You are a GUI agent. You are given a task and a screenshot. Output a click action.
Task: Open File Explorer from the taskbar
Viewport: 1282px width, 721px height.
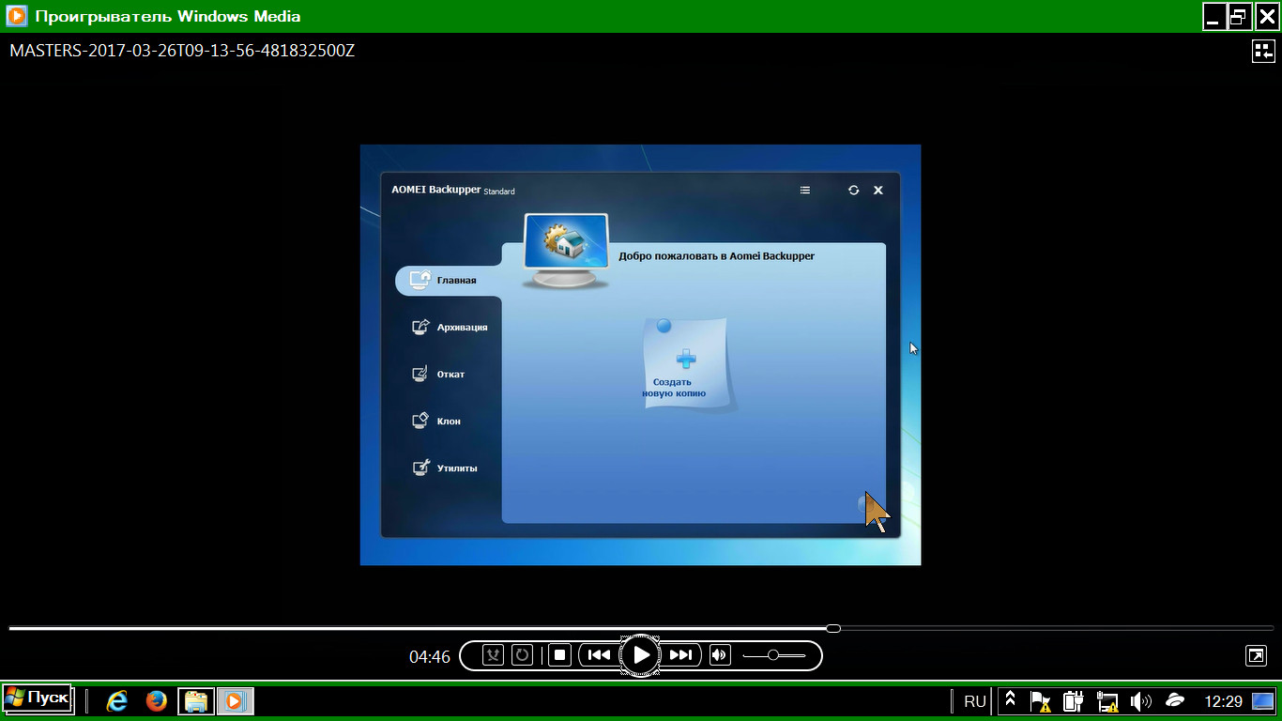point(196,700)
